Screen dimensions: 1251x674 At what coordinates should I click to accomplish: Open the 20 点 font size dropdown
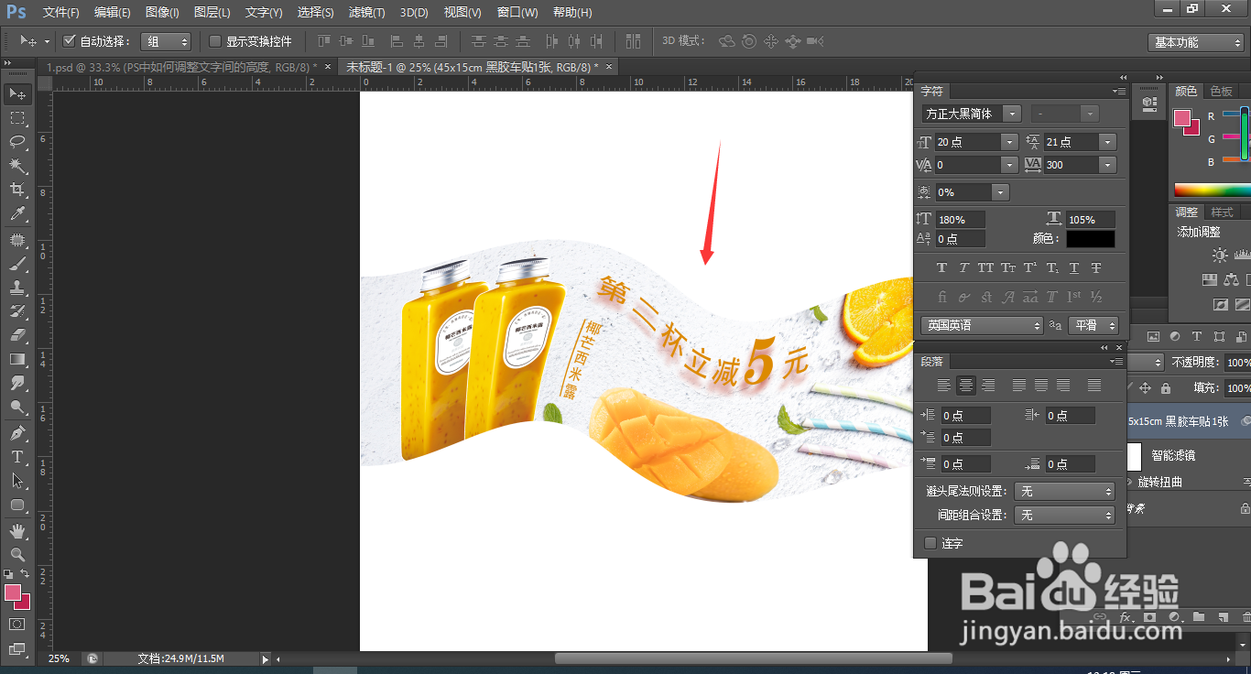[x=1008, y=142]
